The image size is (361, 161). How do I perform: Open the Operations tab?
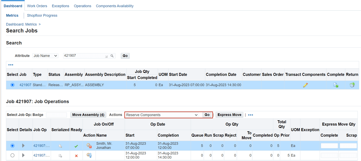pyautogui.click(x=82, y=6)
